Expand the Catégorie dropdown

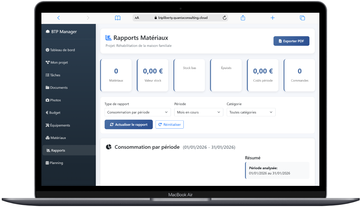(x=251, y=112)
